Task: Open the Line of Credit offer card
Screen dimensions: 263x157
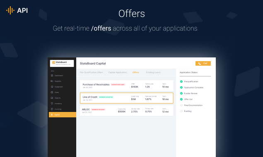Action: pyautogui.click(x=127, y=98)
